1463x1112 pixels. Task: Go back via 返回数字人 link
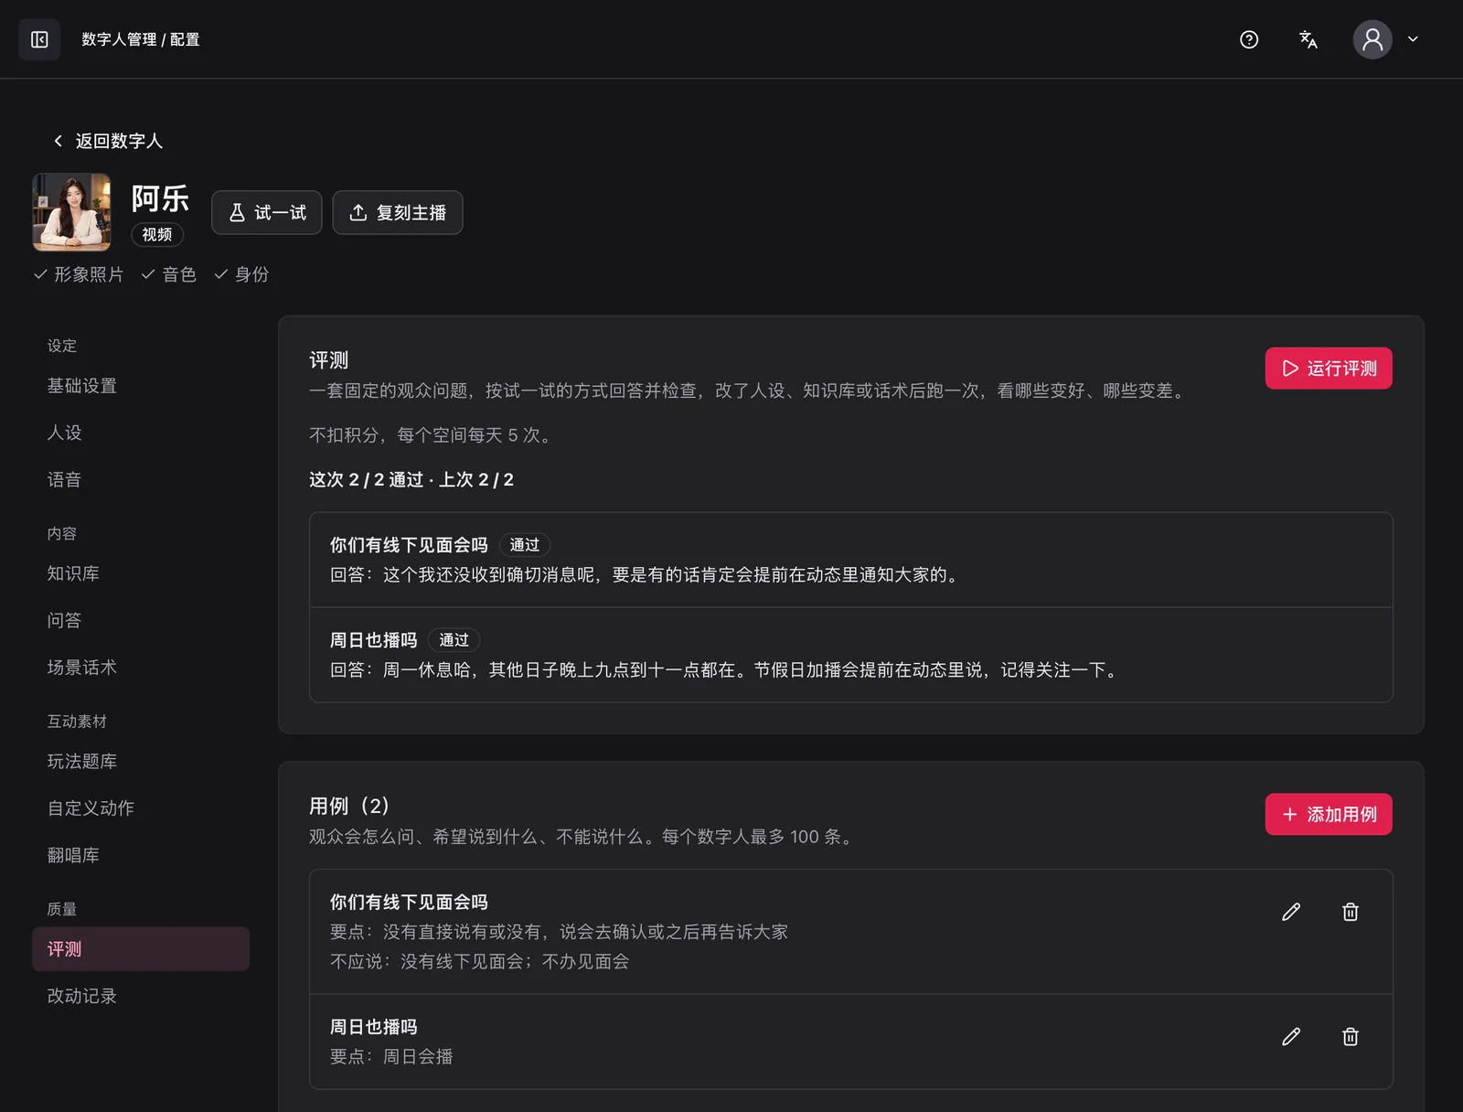coord(108,141)
